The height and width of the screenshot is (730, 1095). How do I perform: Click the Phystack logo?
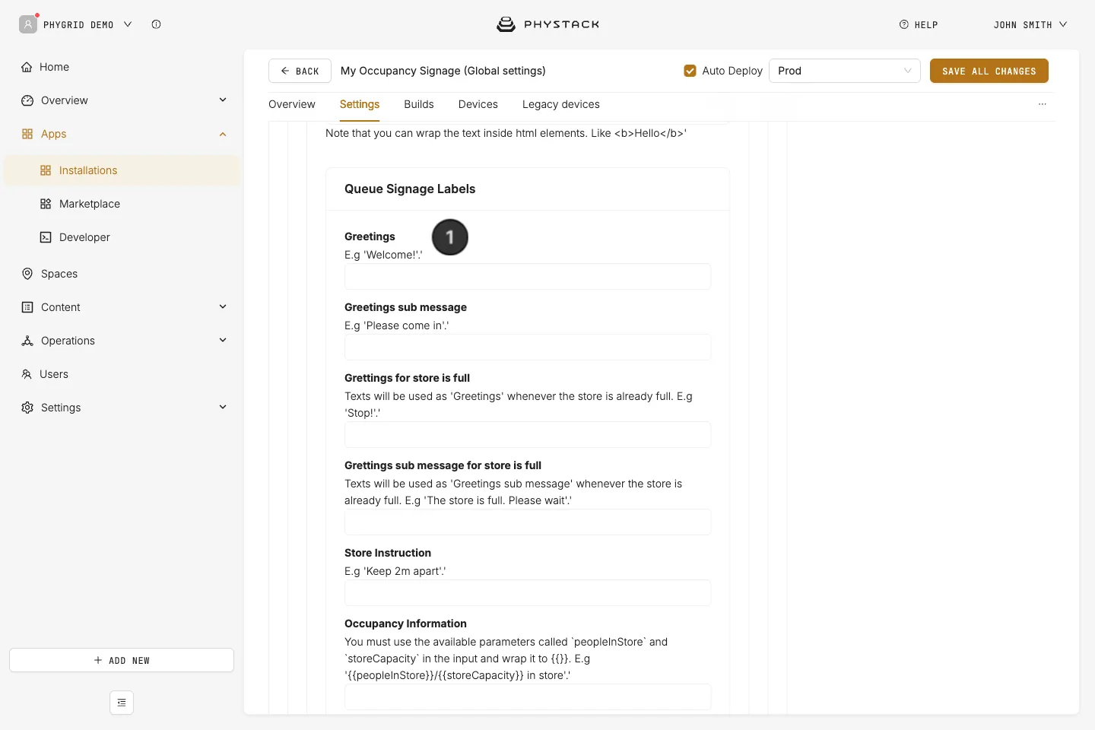click(547, 24)
